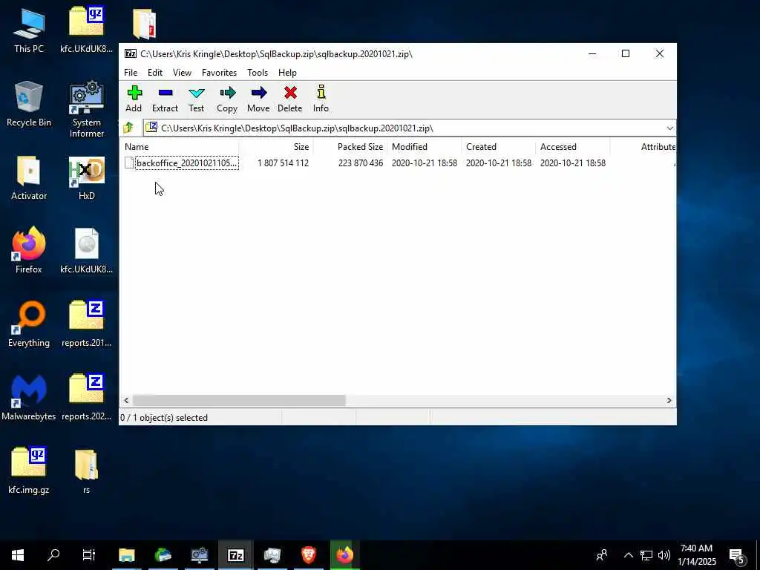Select the System Informer desktop shortcut
The width and height of the screenshot is (760, 570).
(86, 110)
